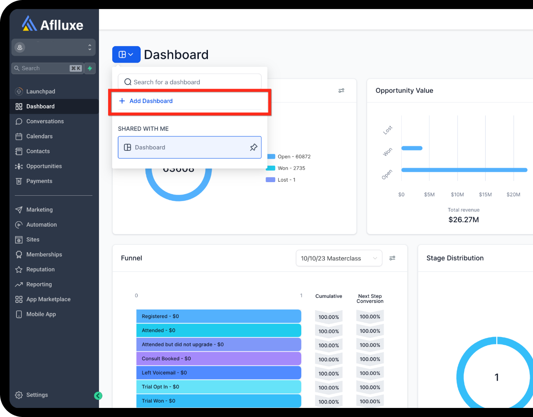533x417 pixels.
Task: Click the Launchpad rocket icon
Action: [19, 91]
